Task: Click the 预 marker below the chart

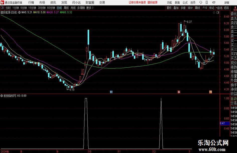Action: point(210,92)
